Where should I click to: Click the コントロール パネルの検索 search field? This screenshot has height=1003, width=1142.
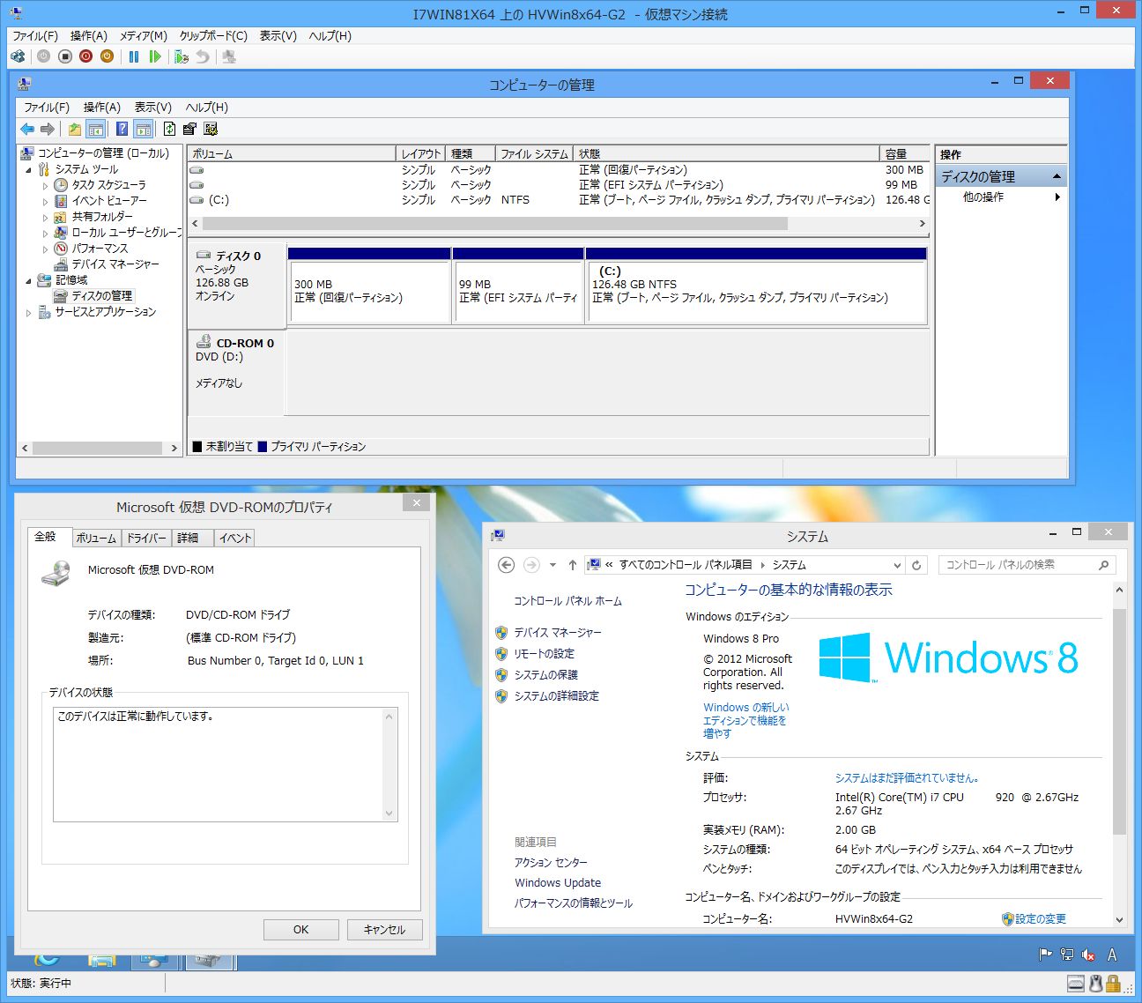1027,565
